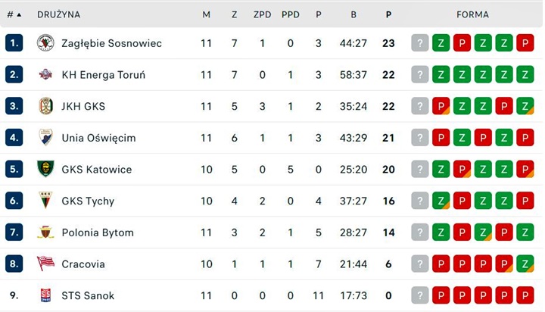Click the STS Sanok team logo
The width and height of the screenshot is (545, 312).
coord(45,295)
